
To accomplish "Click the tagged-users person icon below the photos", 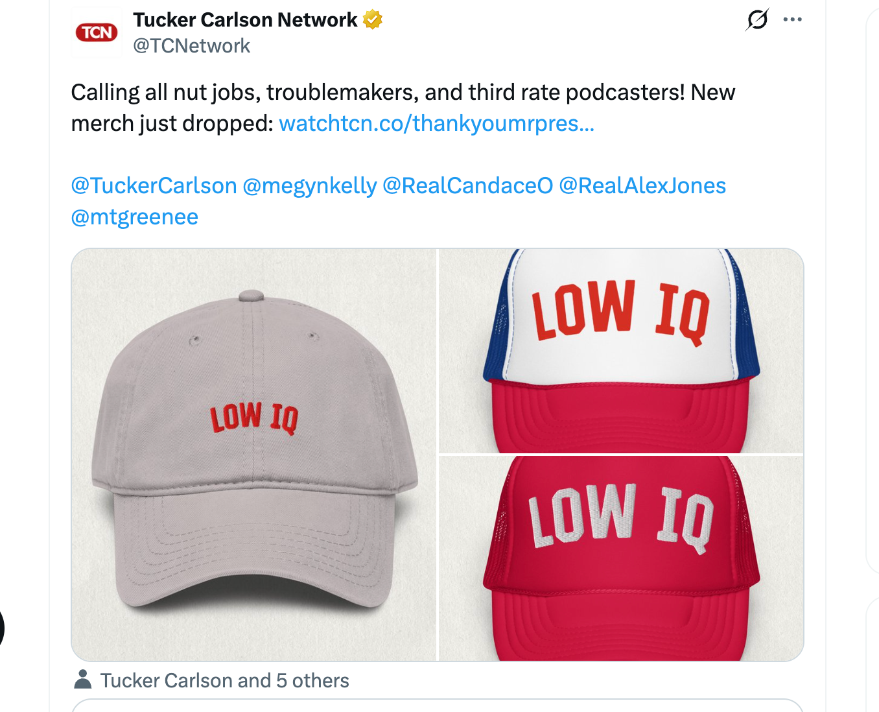I will 83,680.
